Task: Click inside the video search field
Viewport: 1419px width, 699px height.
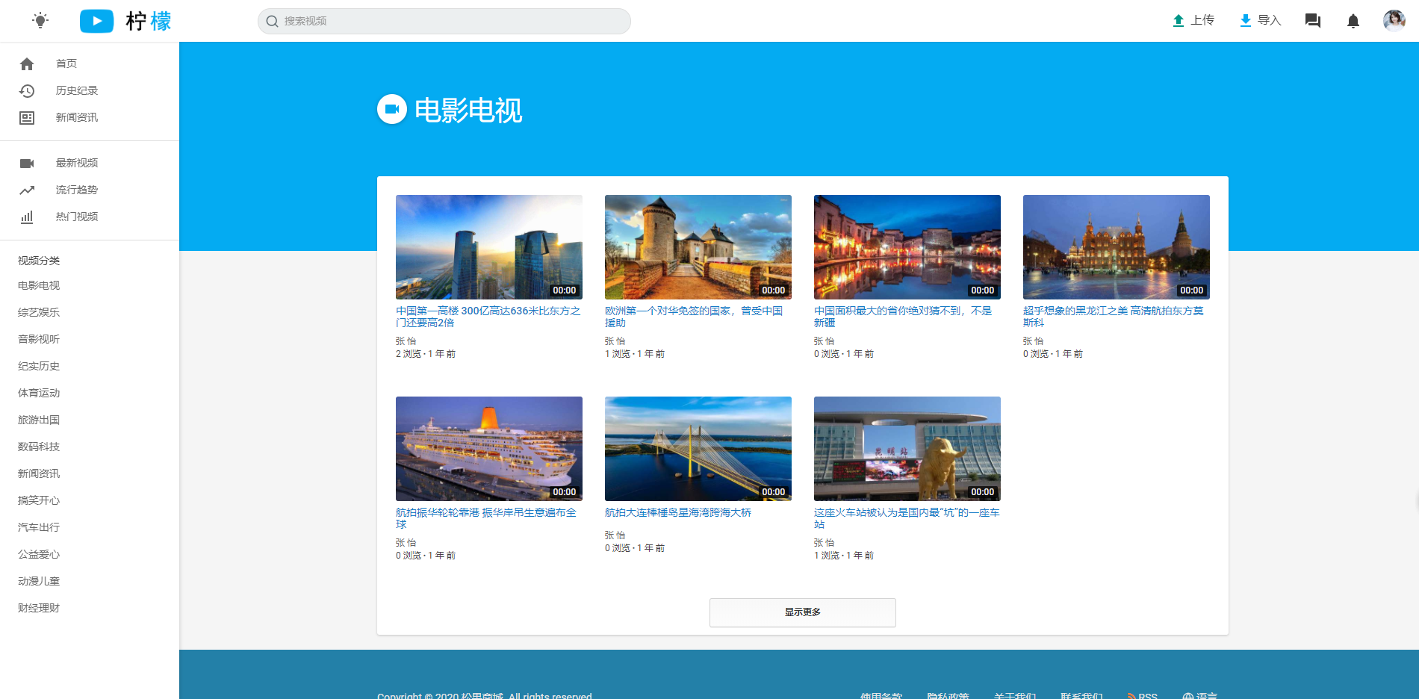Action: coord(448,21)
